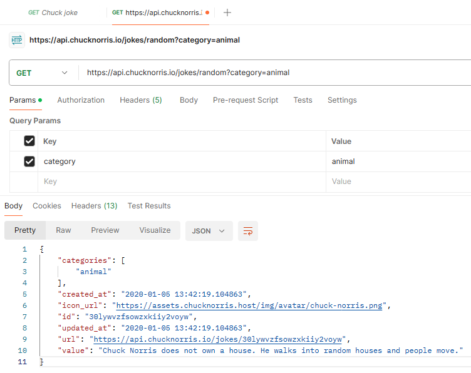Open the Authorization tab
471x373 pixels.
tap(81, 100)
